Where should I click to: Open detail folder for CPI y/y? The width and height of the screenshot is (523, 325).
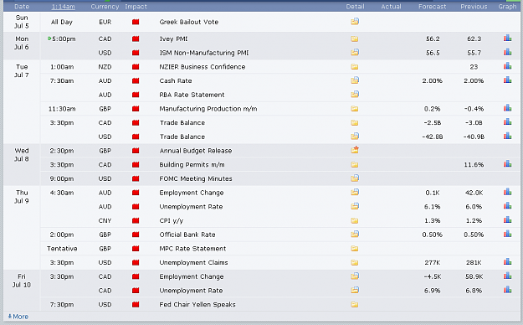pos(355,220)
